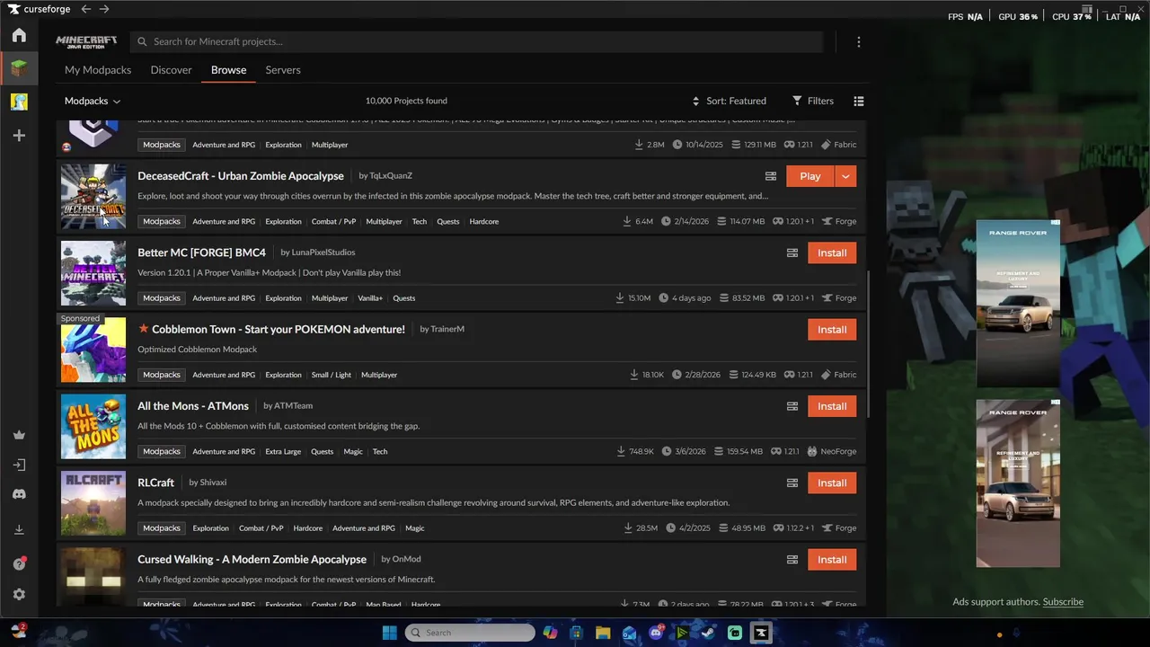This screenshot has height=647, width=1150.
Task: Open author Shivaxi profile
Action: coord(213,483)
